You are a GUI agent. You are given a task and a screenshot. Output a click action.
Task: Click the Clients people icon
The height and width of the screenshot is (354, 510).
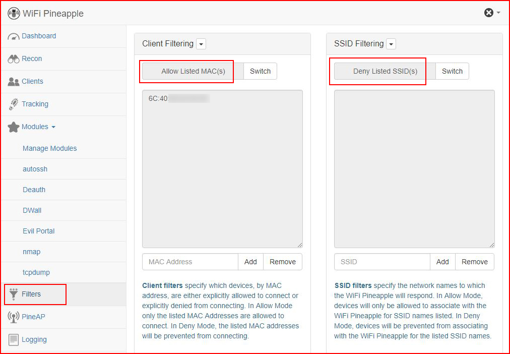click(x=13, y=82)
